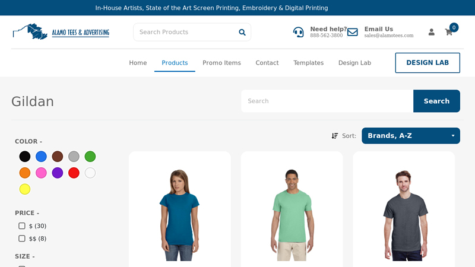Open the Brands, A-Z sort dropdown

click(411, 136)
